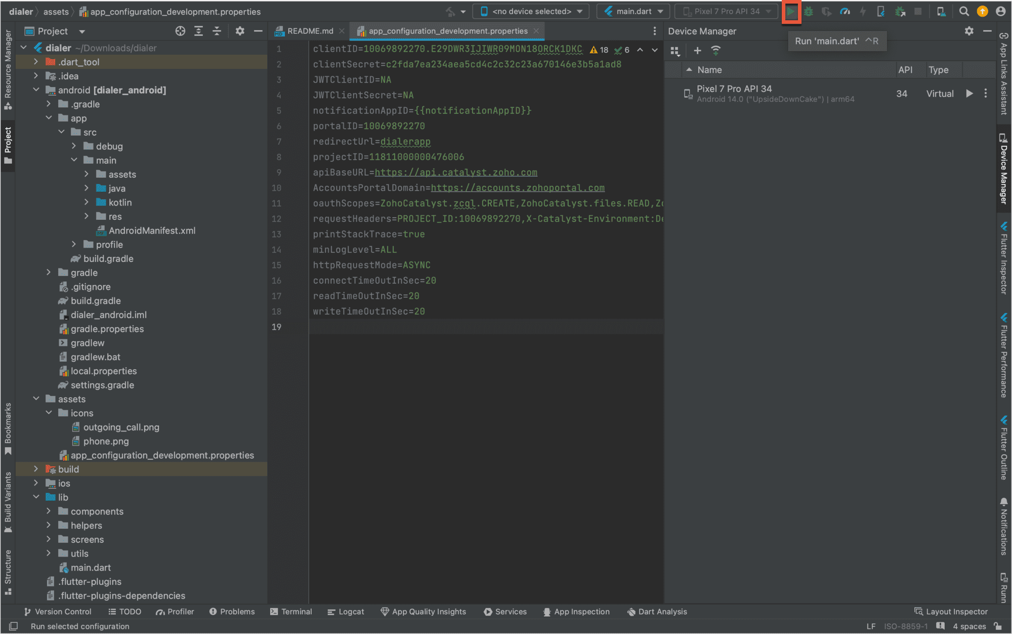Open Device Manager group-by icon
This screenshot has height=634, width=1012.
point(674,50)
